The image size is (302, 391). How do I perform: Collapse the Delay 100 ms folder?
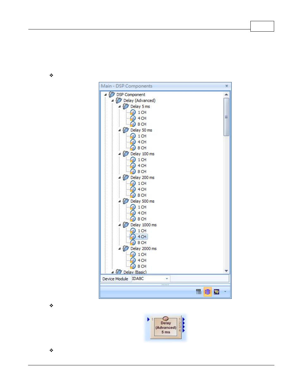point(119,154)
